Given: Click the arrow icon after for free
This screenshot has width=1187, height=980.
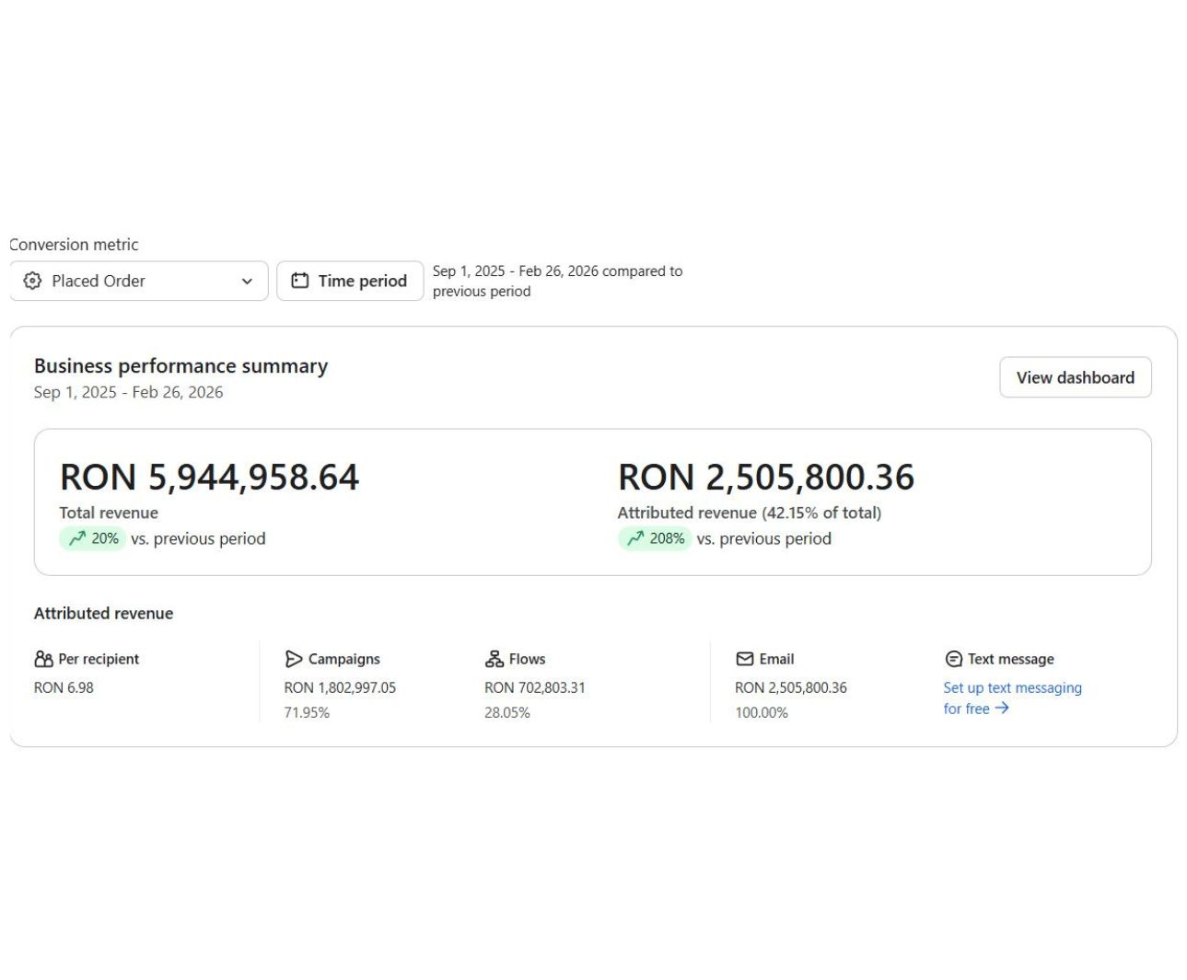Looking at the screenshot, I should point(1002,708).
